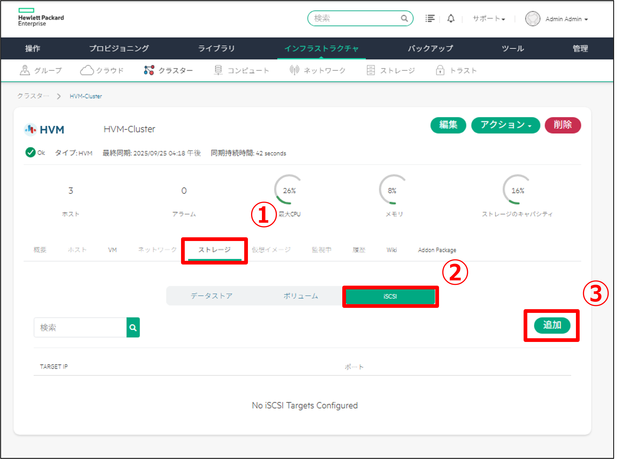Image resolution: width=628 pixels, height=459 pixels.
Task: Open Groups via the グループ icon
Action: pos(25,70)
